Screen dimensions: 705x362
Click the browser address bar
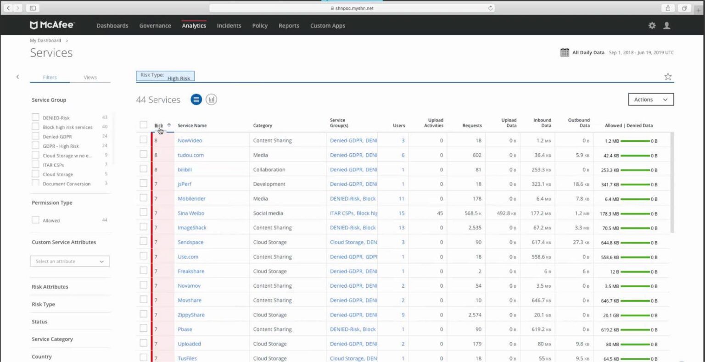point(352,8)
